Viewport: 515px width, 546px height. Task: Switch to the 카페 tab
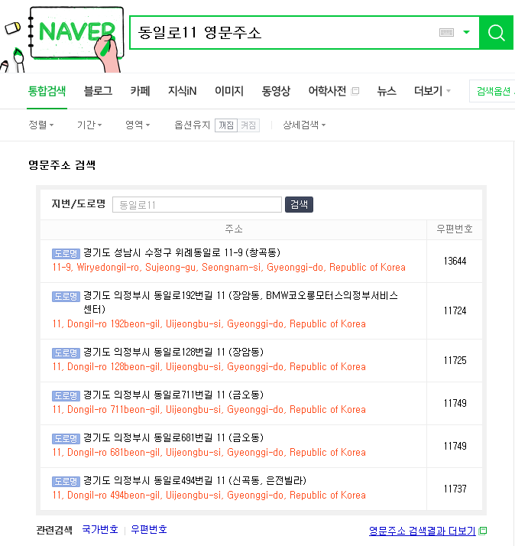point(140,91)
